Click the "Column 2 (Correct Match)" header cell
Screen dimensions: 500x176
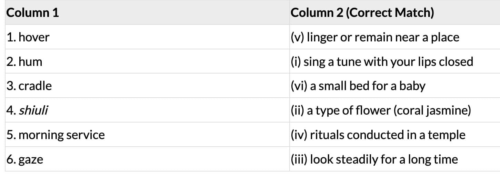pyautogui.click(x=362, y=13)
